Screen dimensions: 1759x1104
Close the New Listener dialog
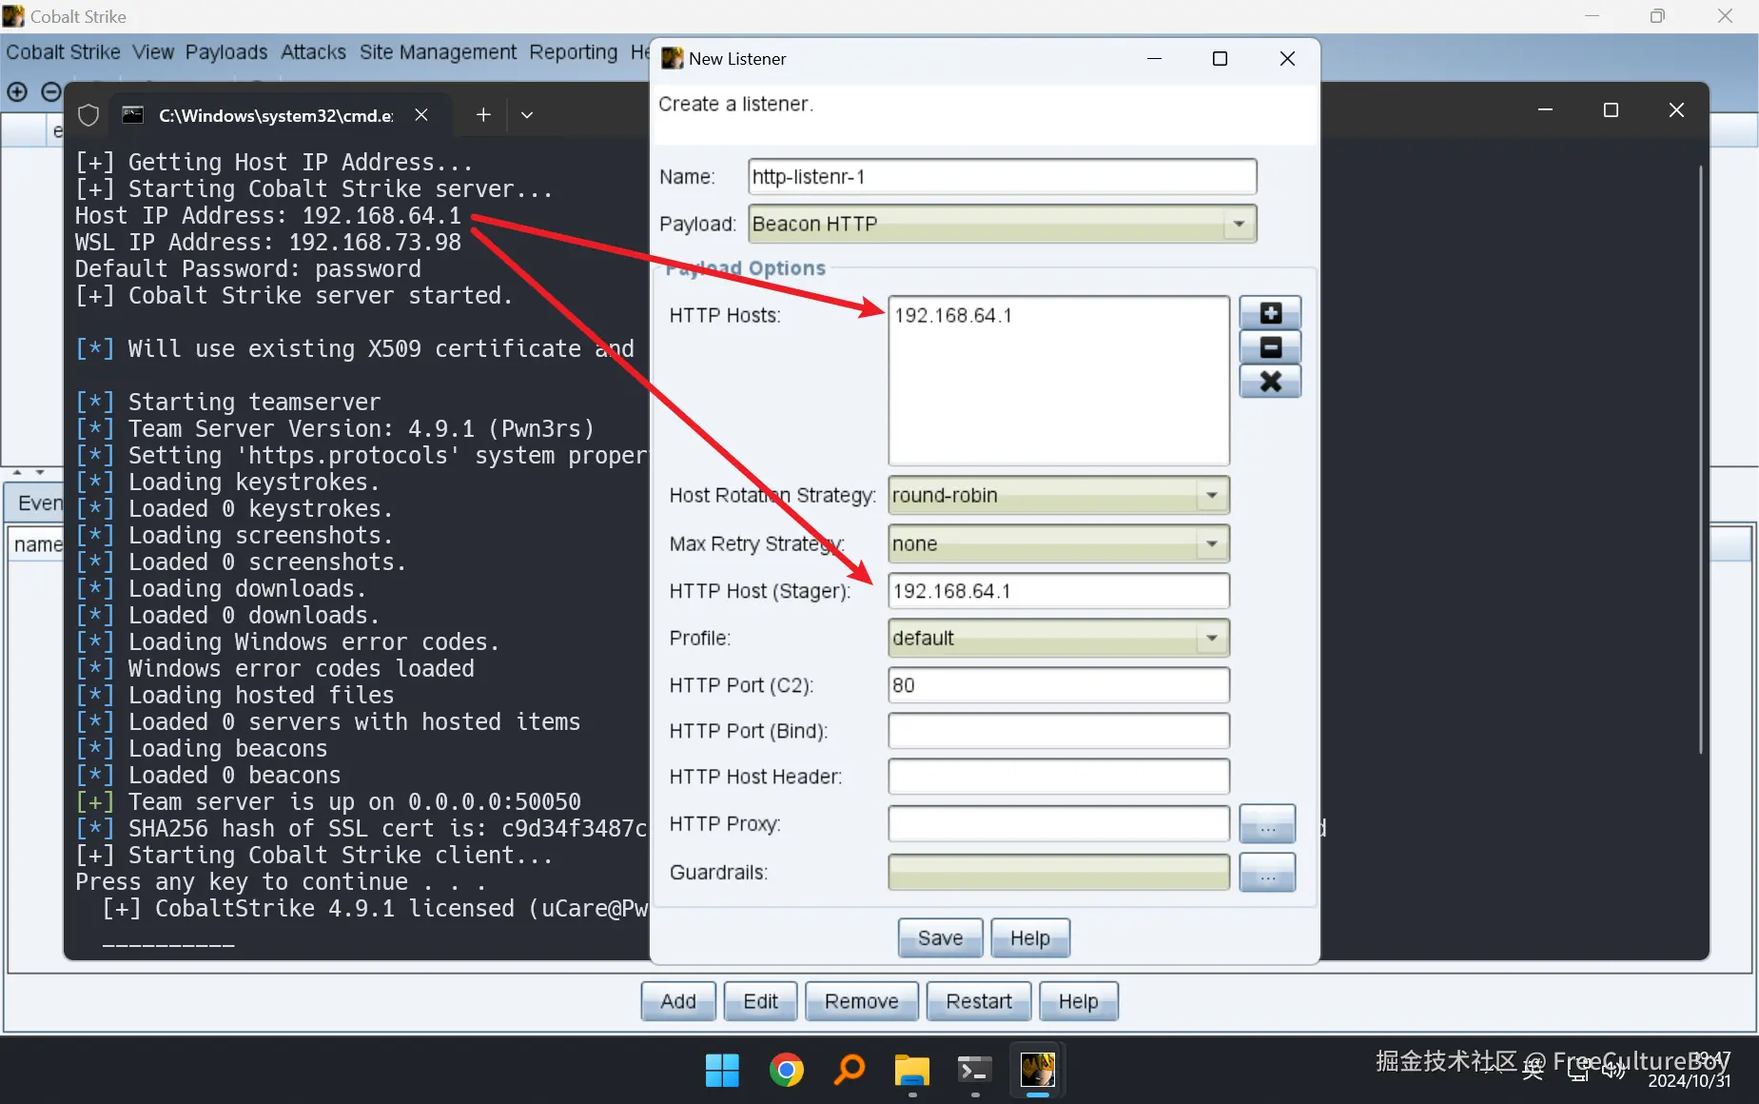tap(1287, 59)
